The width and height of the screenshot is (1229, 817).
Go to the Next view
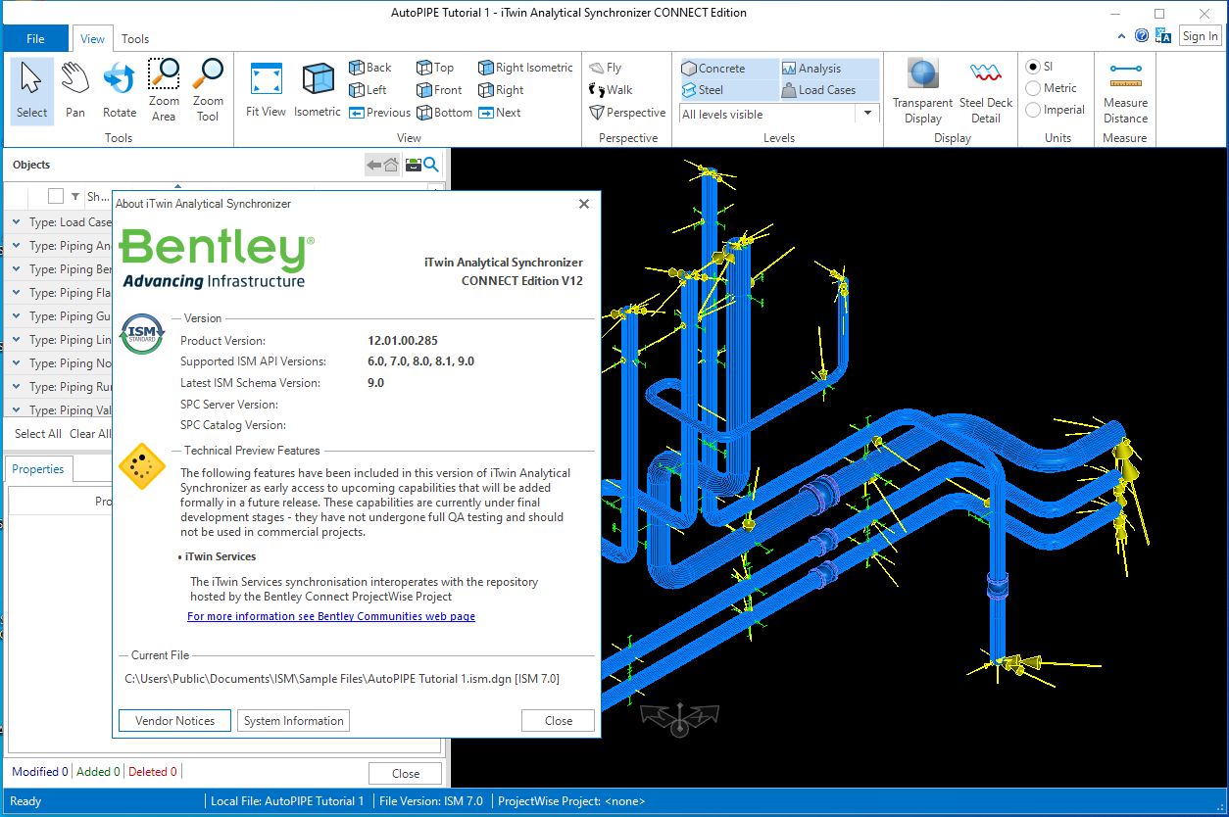[500, 113]
